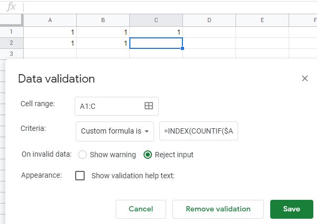Enable Show validation help text checkbox

point(80,176)
